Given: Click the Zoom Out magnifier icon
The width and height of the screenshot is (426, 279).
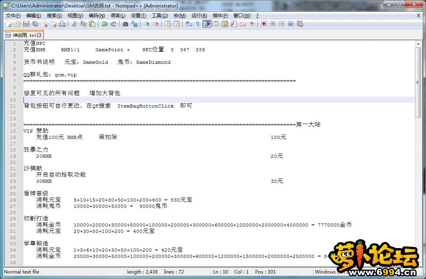Looking at the screenshot, I should tap(156, 24).
